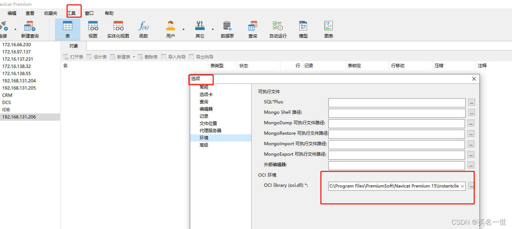Expand the New Table dropdown arrow
The width and height of the screenshot is (512, 229).
134,57
